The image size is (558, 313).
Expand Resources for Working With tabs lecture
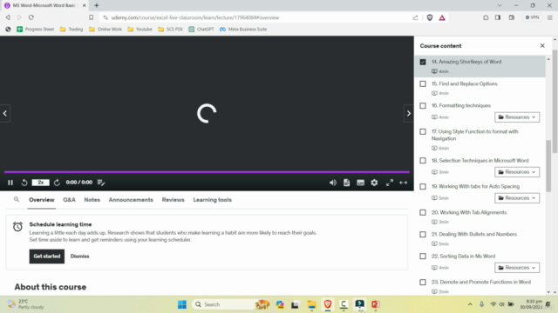pos(517,198)
